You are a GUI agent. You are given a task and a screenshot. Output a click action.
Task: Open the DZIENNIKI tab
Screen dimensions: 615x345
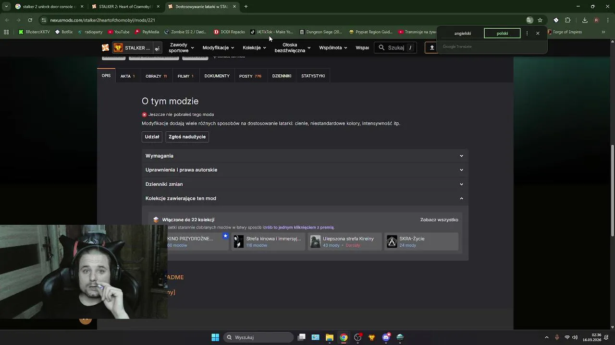[282, 76]
